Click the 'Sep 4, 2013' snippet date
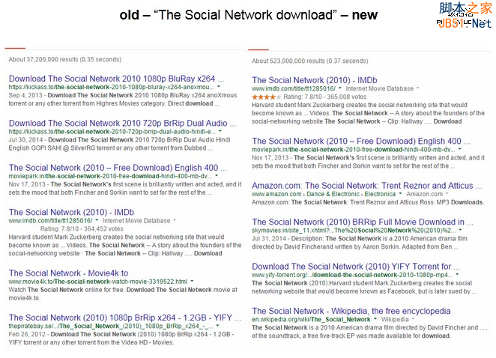 (25, 95)
